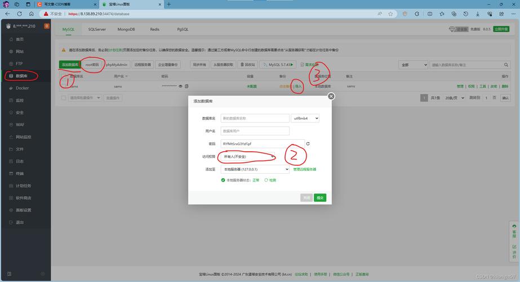Image resolution: width=520 pixels, height=282 pixels.
Task: Switch to the SQLServer tab
Action: [97, 29]
